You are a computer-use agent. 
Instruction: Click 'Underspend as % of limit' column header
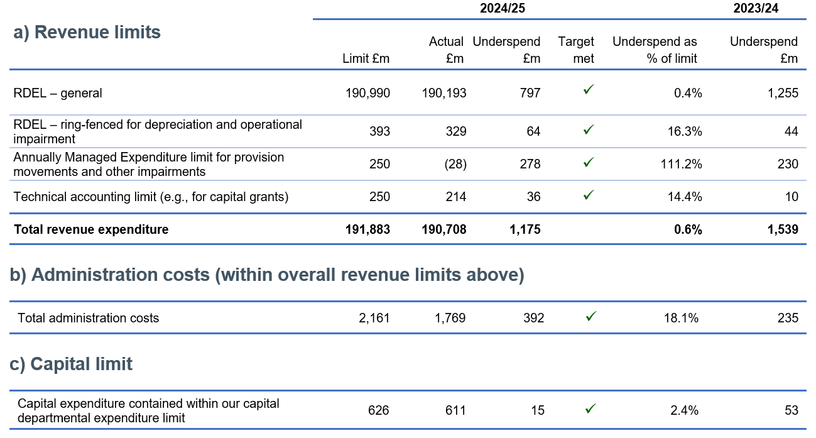[x=655, y=50]
